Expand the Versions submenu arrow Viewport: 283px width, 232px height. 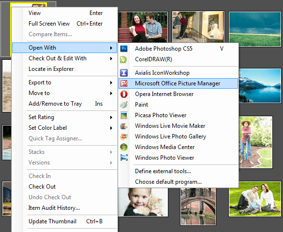111,163
